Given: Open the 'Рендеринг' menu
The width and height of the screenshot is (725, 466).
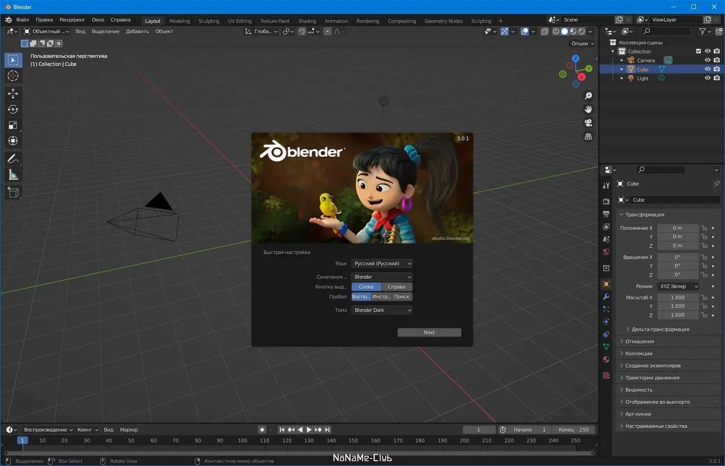Looking at the screenshot, I should (72, 20).
